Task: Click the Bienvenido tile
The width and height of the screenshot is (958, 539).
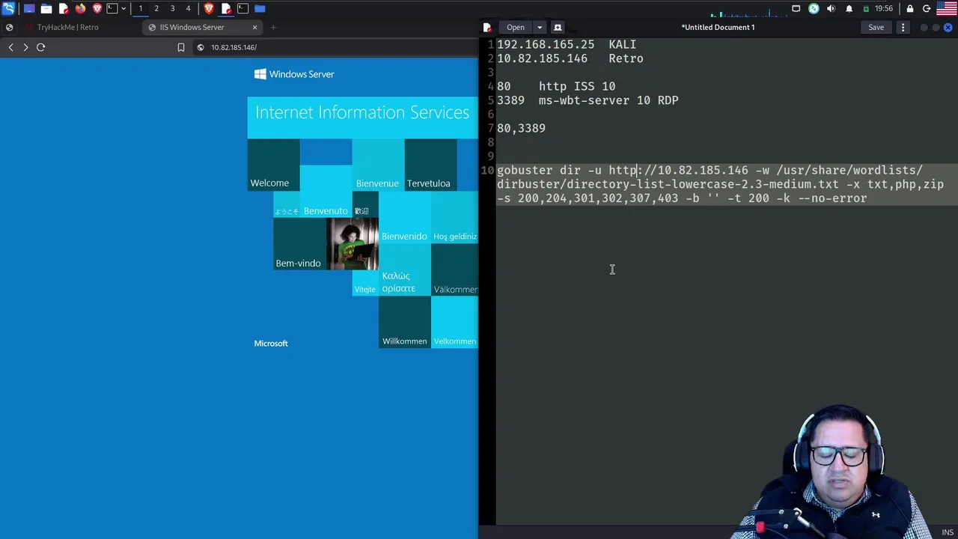Action: click(404, 217)
